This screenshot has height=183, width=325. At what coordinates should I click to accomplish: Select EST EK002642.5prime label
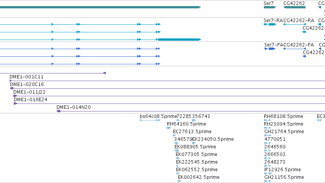(199, 177)
